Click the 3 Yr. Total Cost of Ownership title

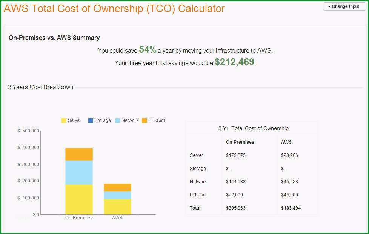253,128
